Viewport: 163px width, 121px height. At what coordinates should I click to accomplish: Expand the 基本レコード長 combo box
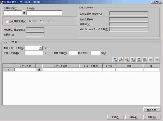41,48
